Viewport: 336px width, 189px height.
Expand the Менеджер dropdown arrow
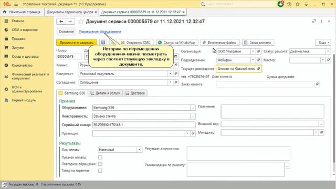coord(316,132)
